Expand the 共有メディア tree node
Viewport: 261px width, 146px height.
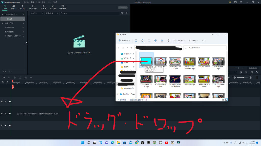pos(3,23)
